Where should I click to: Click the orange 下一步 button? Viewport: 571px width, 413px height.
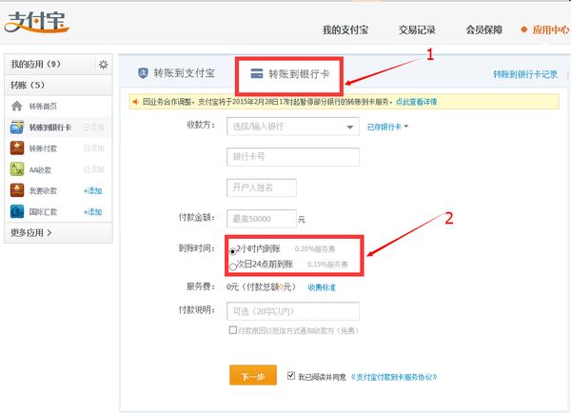point(252,377)
